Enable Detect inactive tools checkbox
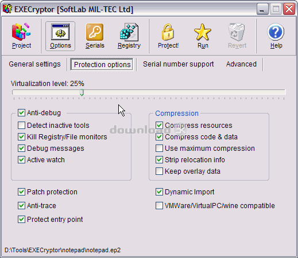Image resolution: width=298 pixels, height=258 pixels. (x=21, y=126)
